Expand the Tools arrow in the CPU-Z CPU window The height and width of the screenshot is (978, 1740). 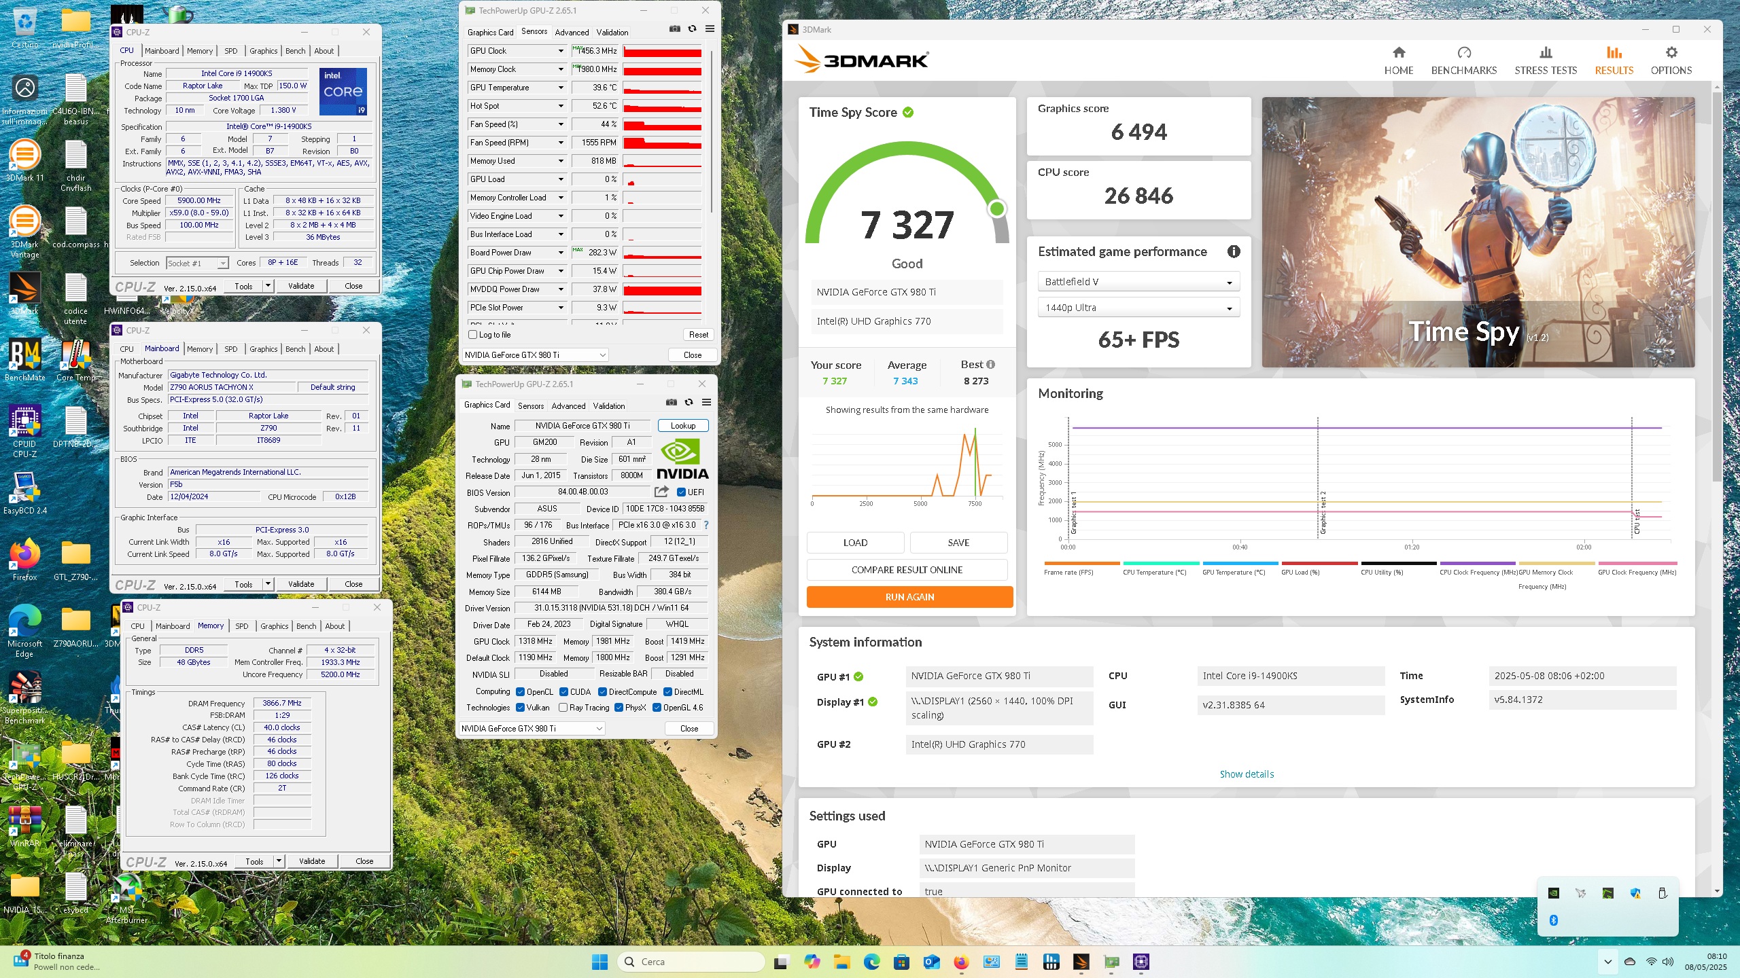pos(268,286)
